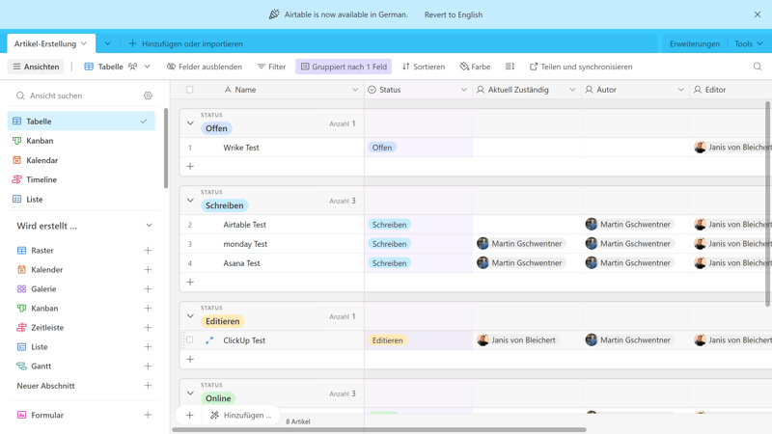
Task: Add a new Galerie view
Action: 148,289
